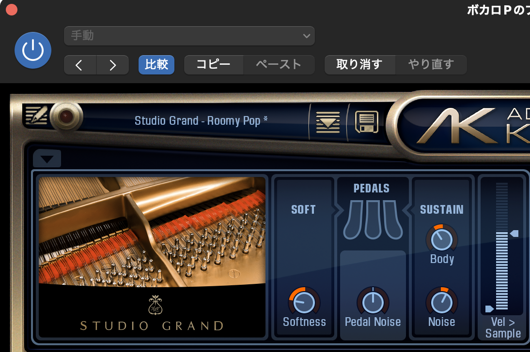The height and width of the screenshot is (352, 530).
Task: Click the red round indicator button
Action: tap(66, 116)
